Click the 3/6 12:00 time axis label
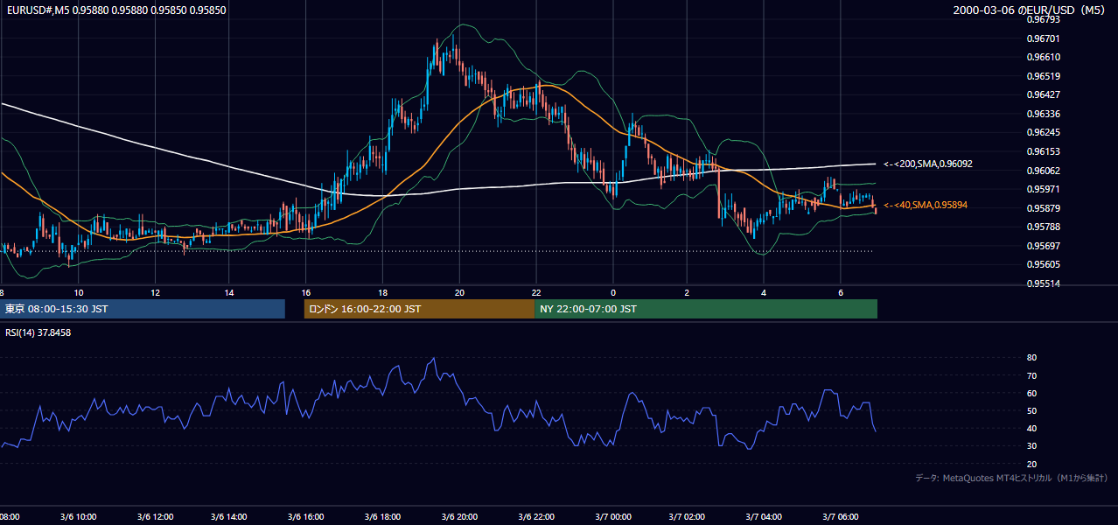This screenshot has width=1118, height=525. point(155,517)
